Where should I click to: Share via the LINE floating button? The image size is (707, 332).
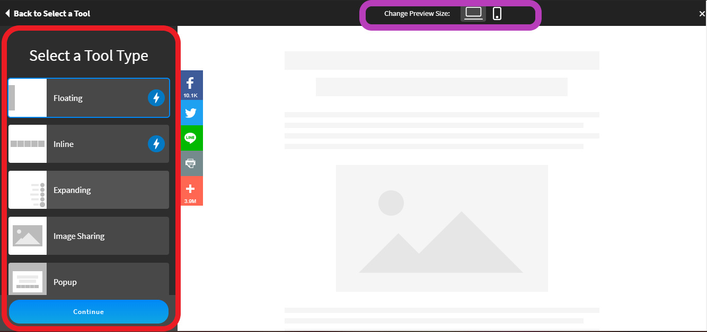point(191,138)
